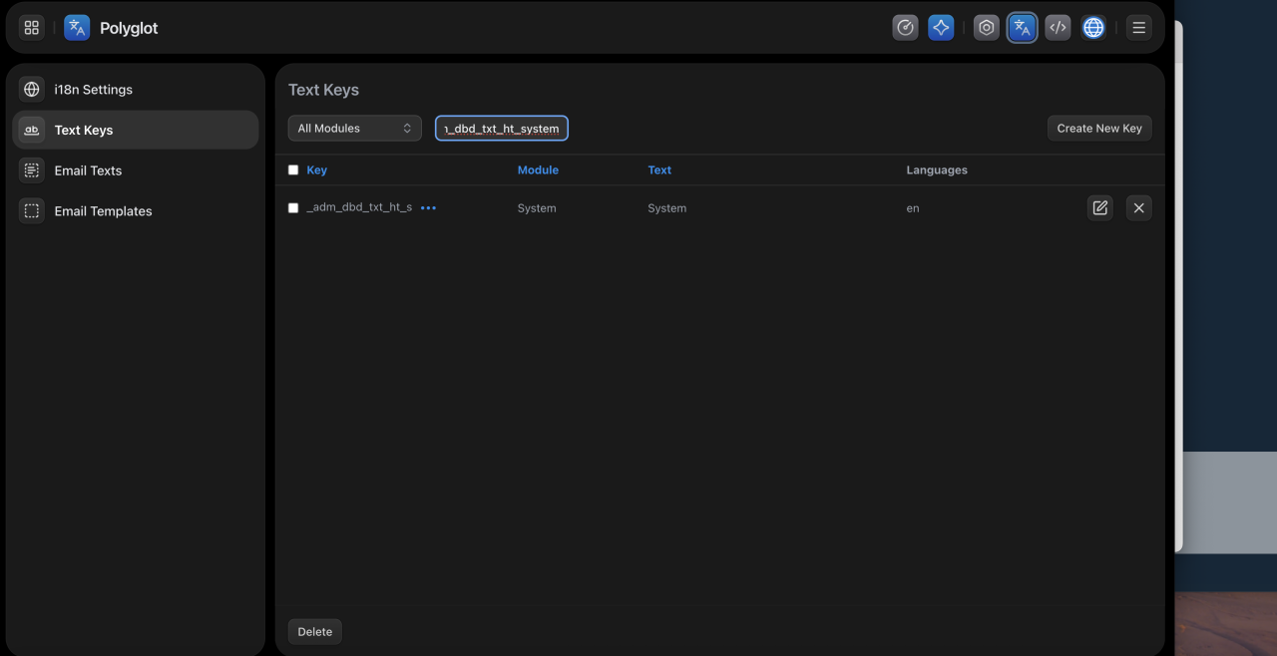The height and width of the screenshot is (656, 1277).
Task: Open the hamburger menu icon
Action: 1138,28
